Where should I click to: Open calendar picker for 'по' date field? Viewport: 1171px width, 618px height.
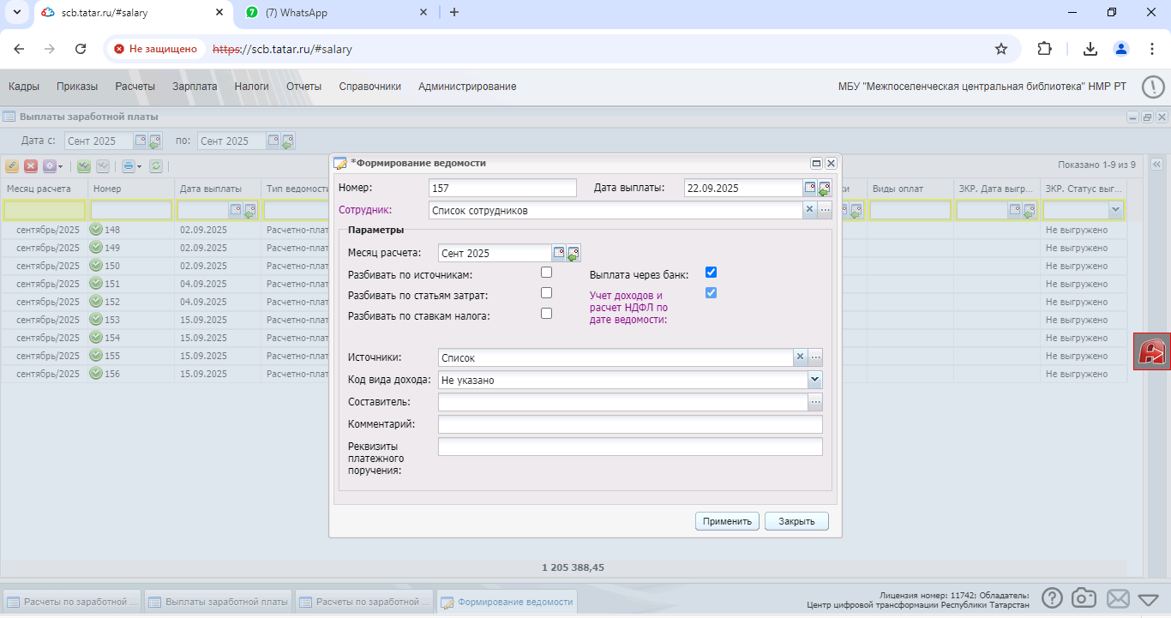273,141
